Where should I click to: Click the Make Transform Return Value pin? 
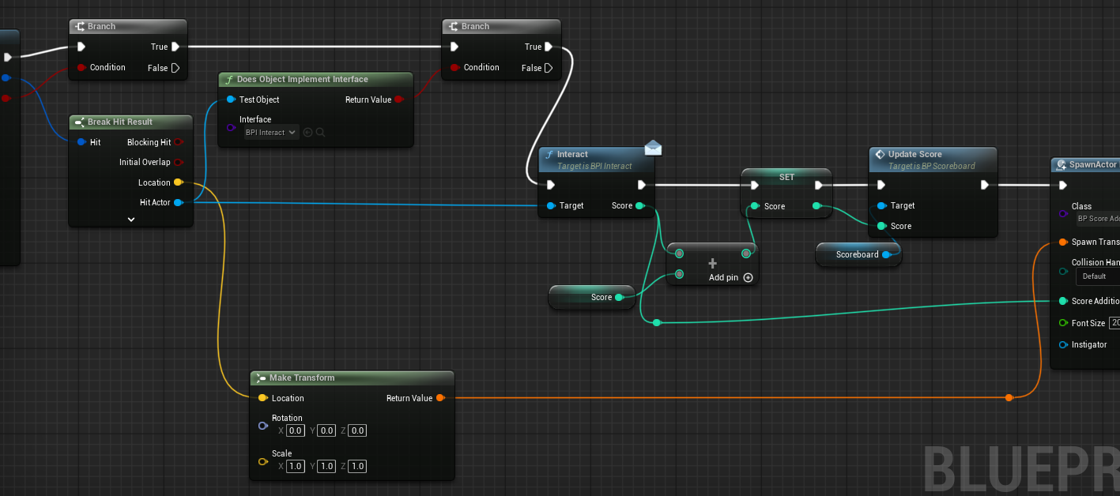(x=440, y=398)
